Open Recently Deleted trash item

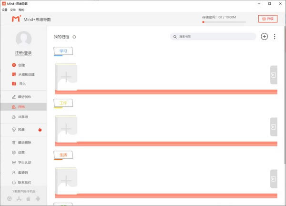click(x=21, y=143)
